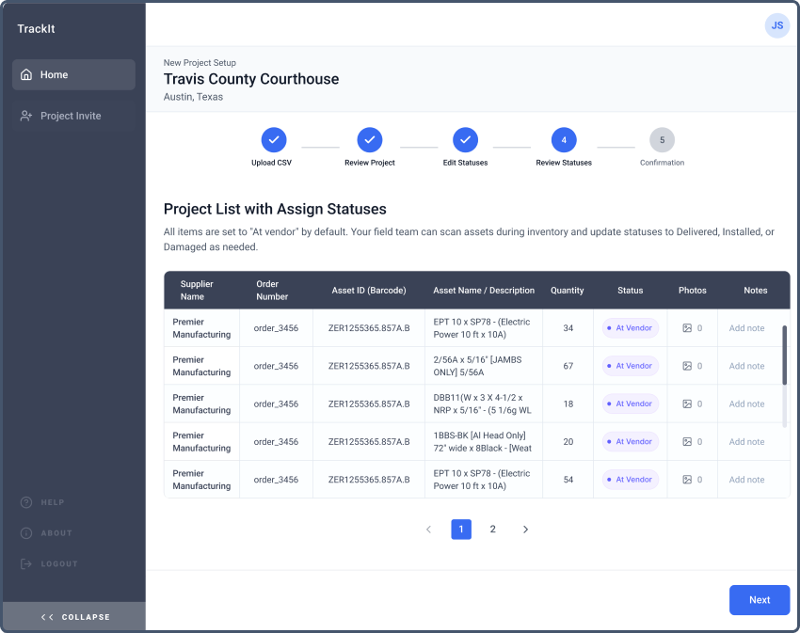The width and height of the screenshot is (800, 633).
Task: Click the Home icon in sidebar
Action: tap(26, 75)
